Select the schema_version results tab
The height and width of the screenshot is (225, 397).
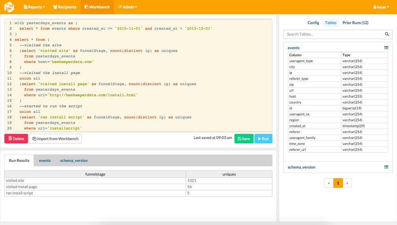coord(74,161)
